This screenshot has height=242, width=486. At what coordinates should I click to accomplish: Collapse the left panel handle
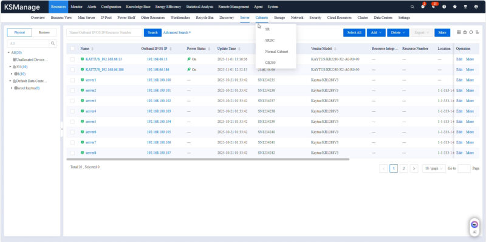(x=62, y=129)
